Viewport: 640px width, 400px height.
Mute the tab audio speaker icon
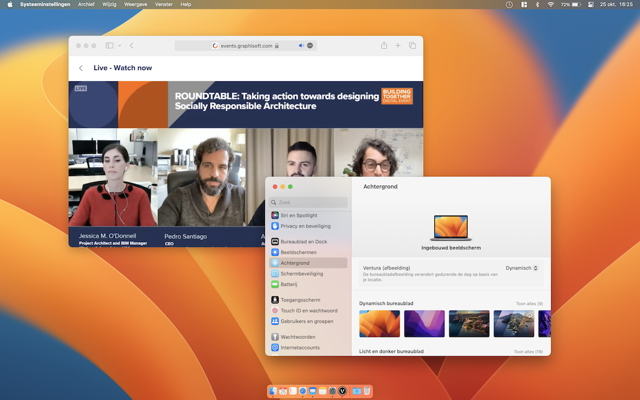[x=301, y=46]
